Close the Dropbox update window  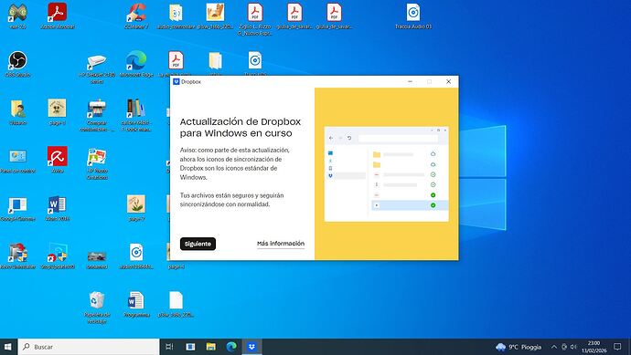[x=448, y=81]
